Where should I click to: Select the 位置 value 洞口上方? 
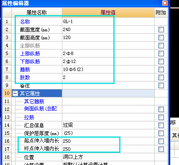coord(108,157)
